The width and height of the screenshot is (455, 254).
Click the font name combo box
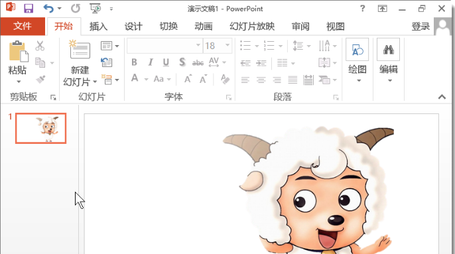(x=164, y=45)
